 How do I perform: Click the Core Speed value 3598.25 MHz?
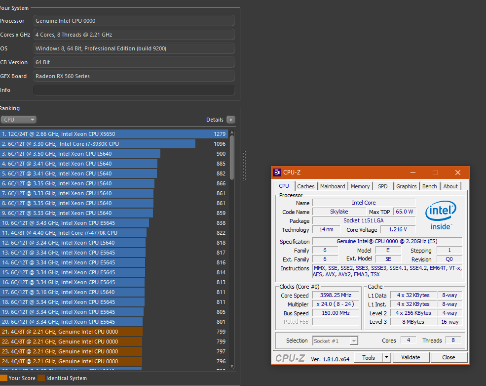pyautogui.click(x=336, y=295)
